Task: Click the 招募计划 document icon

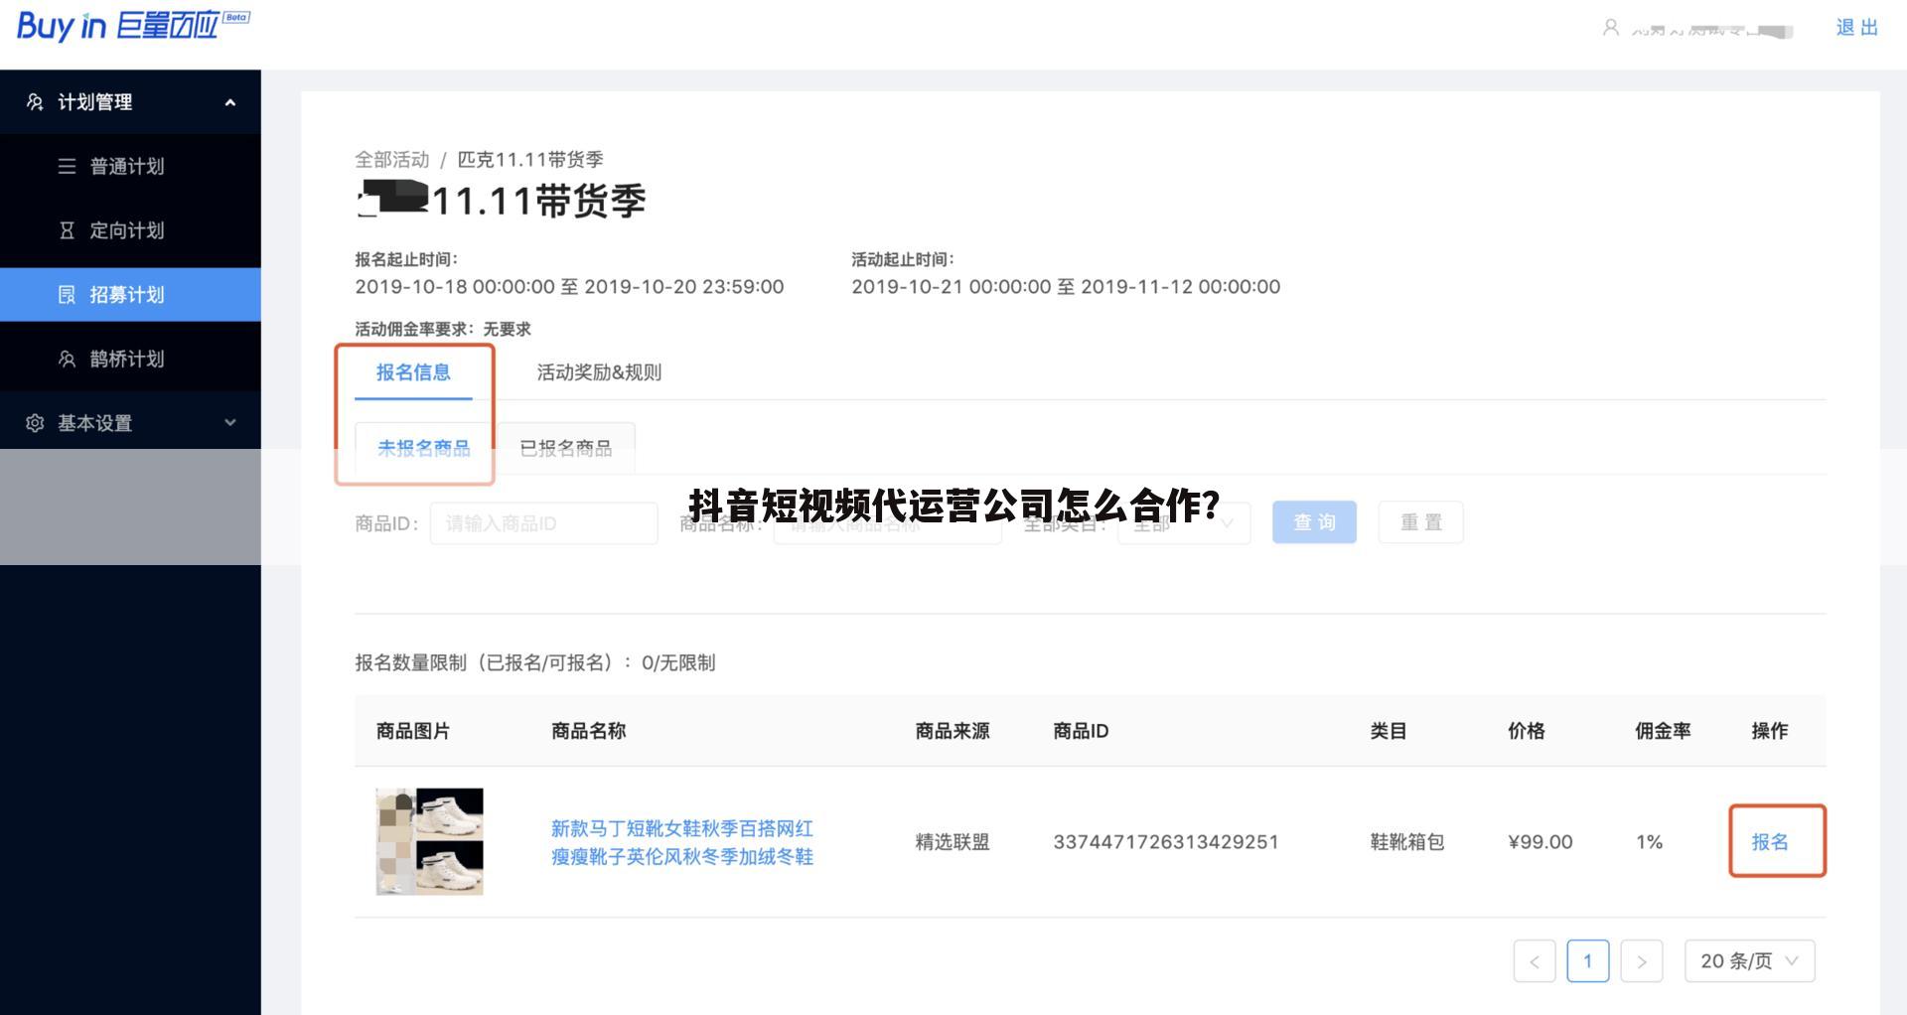Action: [x=67, y=295]
